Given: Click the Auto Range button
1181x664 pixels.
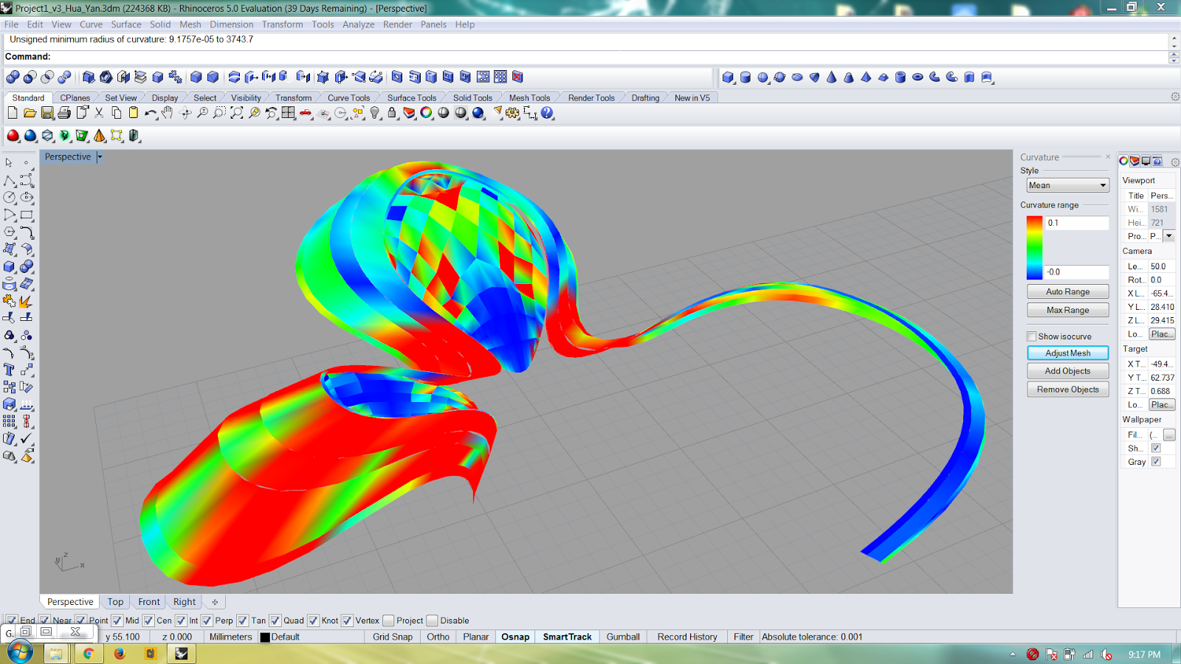Looking at the screenshot, I should (1067, 291).
